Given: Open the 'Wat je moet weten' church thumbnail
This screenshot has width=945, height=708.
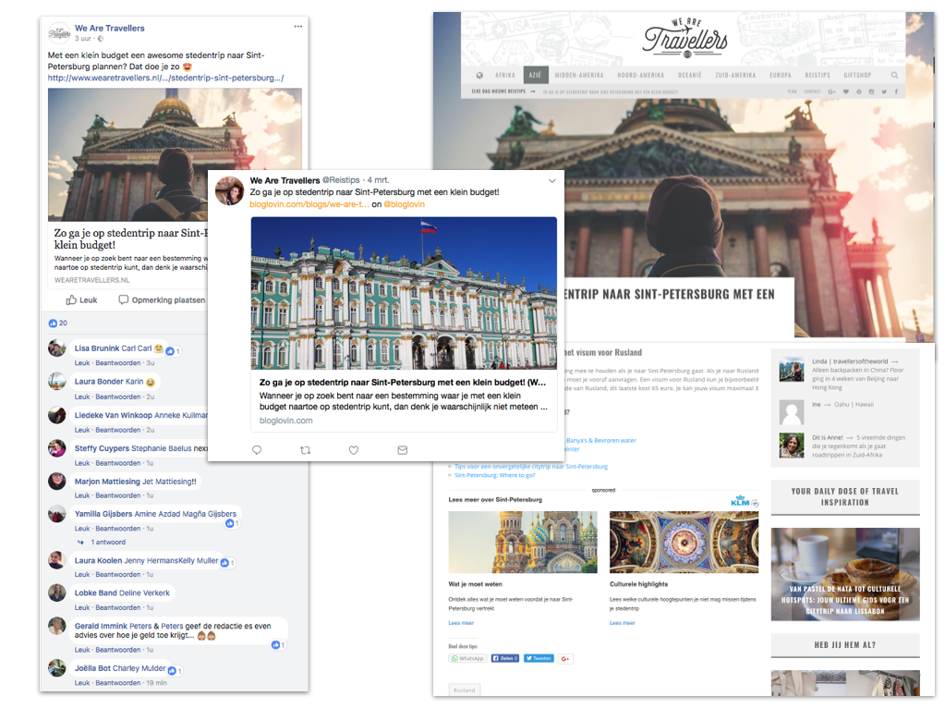Looking at the screenshot, I should [523, 543].
